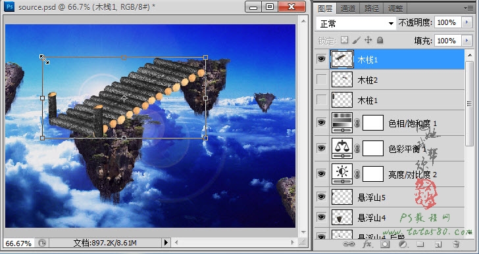
Task: Switch to the 路径 tab
Action: coord(372,9)
